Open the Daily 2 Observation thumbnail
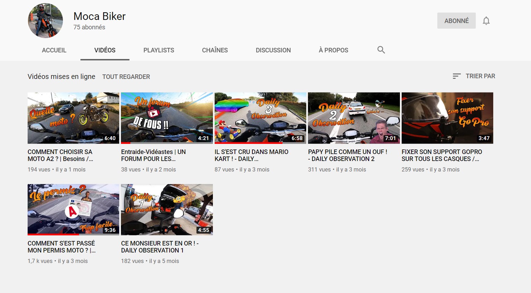The width and height of the screenshot is (531, 293). click(354, 118)
